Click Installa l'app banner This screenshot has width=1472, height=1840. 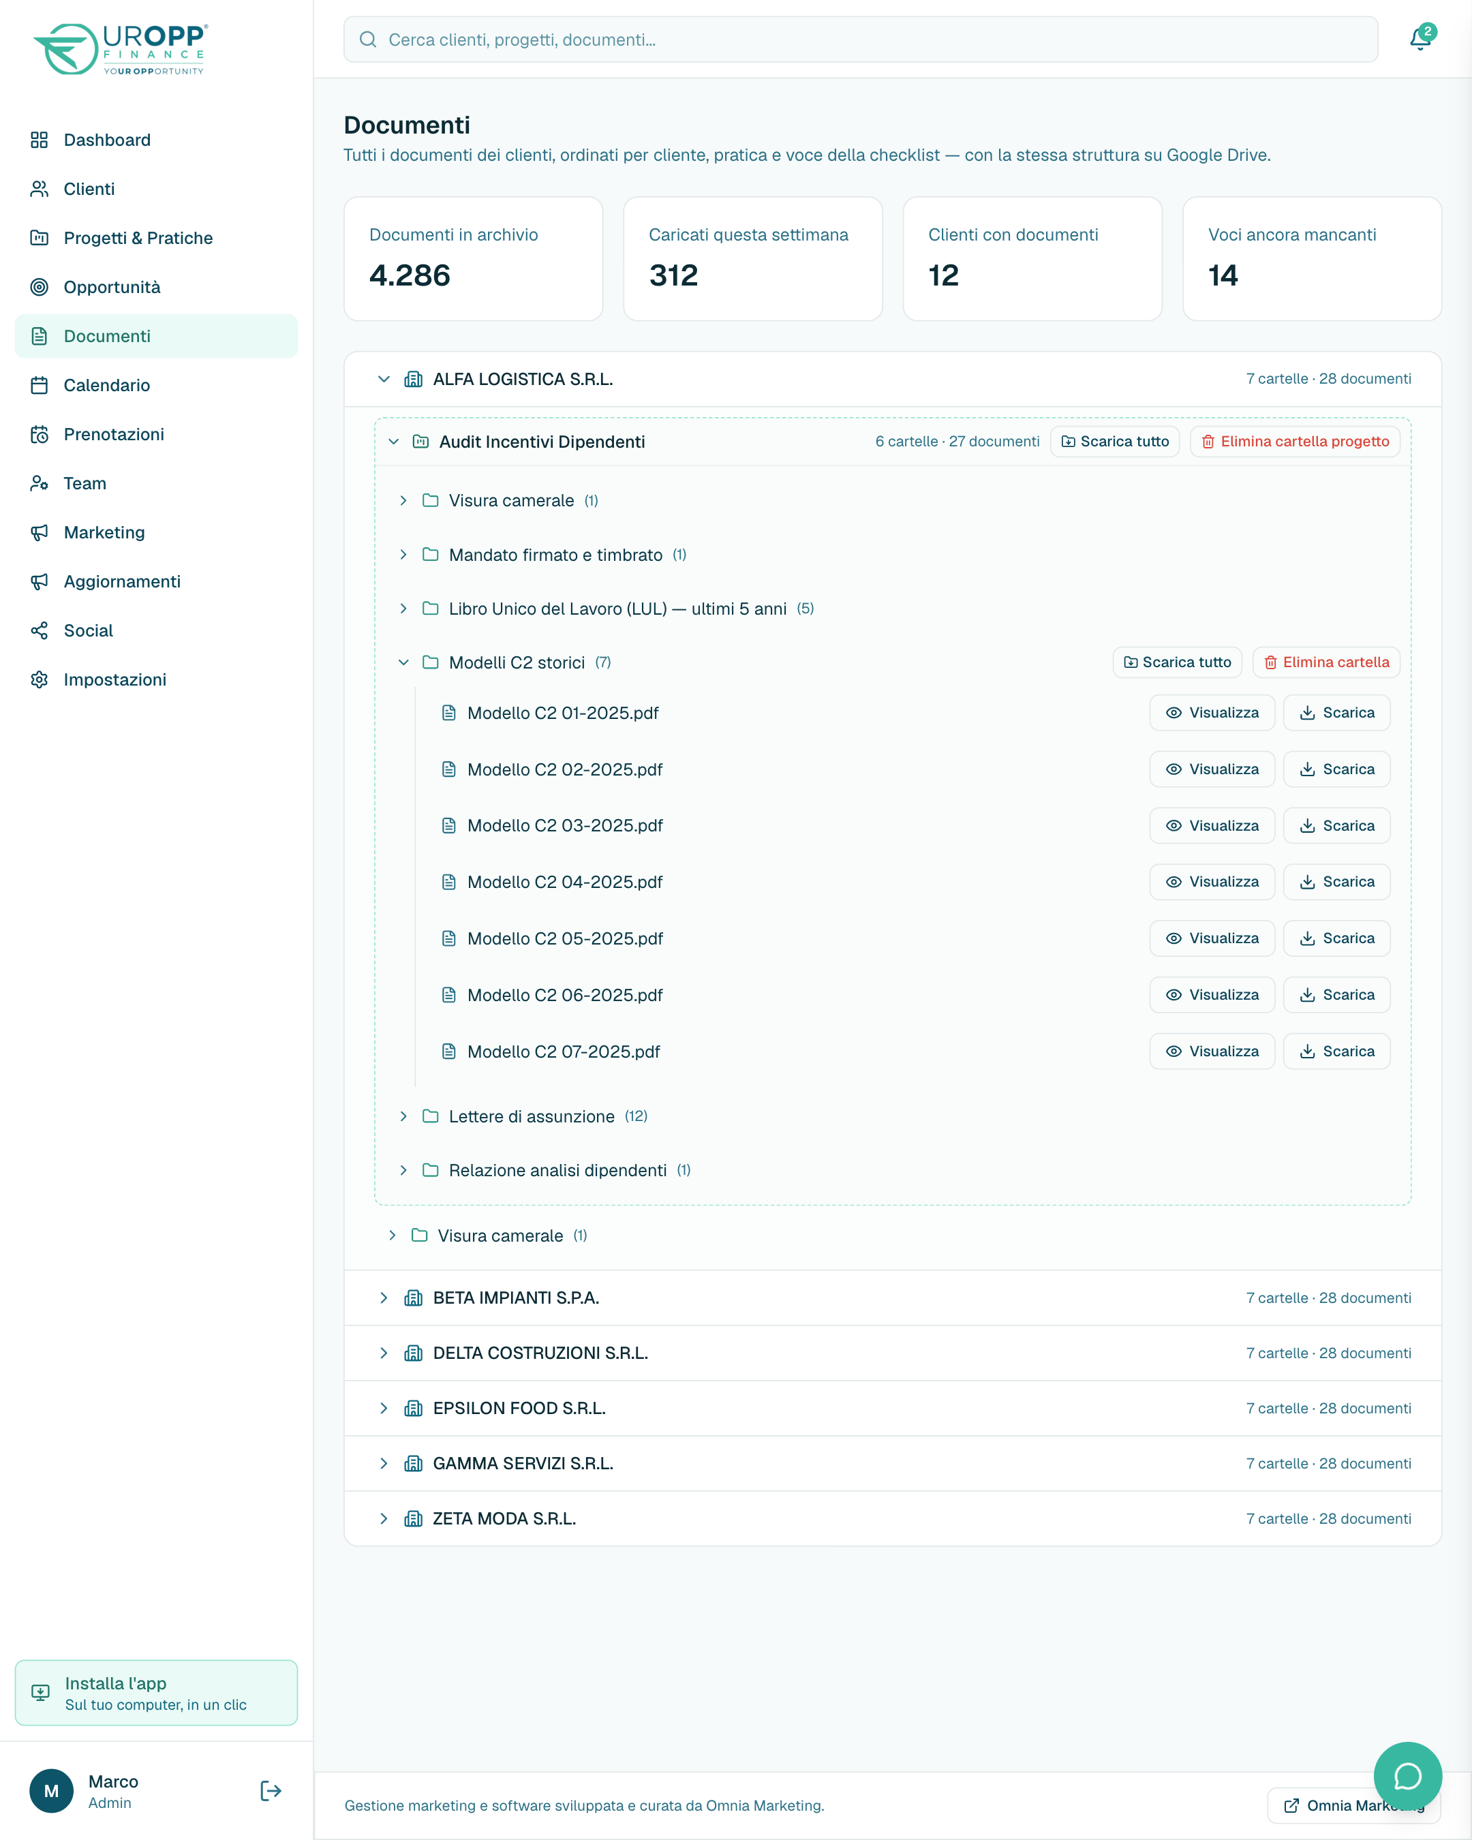pyautogui.click(x=156, y=1692)
